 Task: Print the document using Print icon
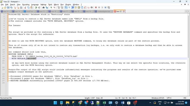coord(21,7)
